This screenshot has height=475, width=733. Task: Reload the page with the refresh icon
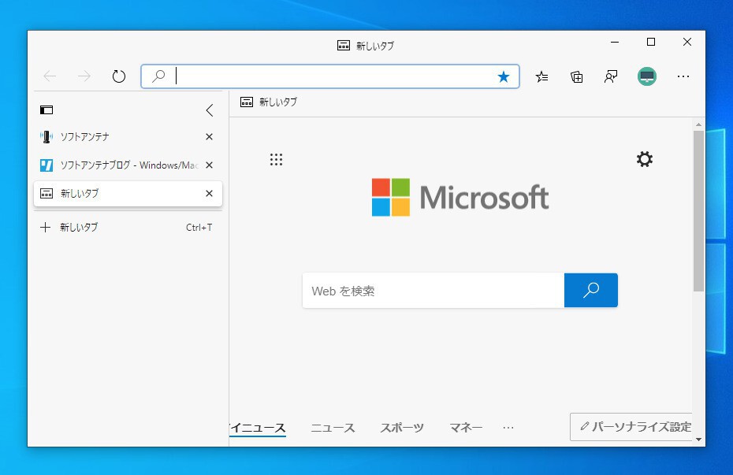(119, 76)
